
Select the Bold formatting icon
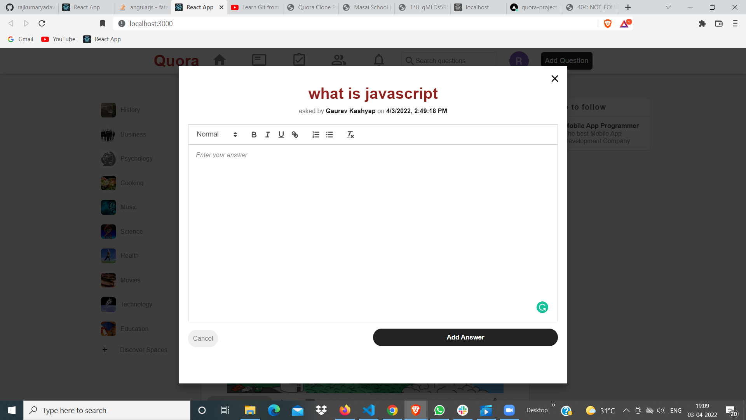click(x=254, y=134)
